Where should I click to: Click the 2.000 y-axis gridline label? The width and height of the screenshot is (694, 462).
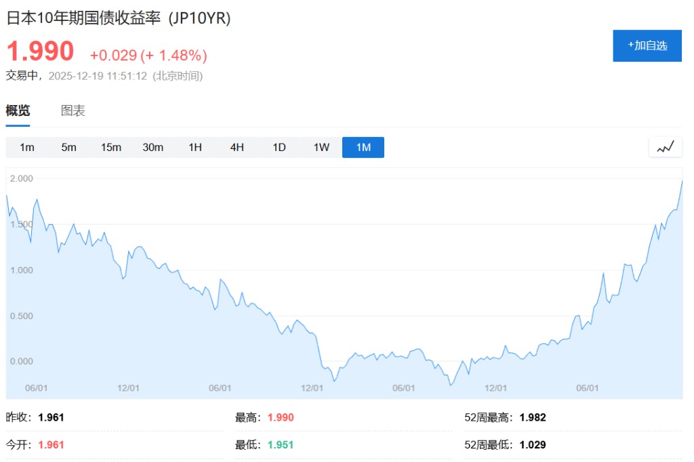click(21, 178)
